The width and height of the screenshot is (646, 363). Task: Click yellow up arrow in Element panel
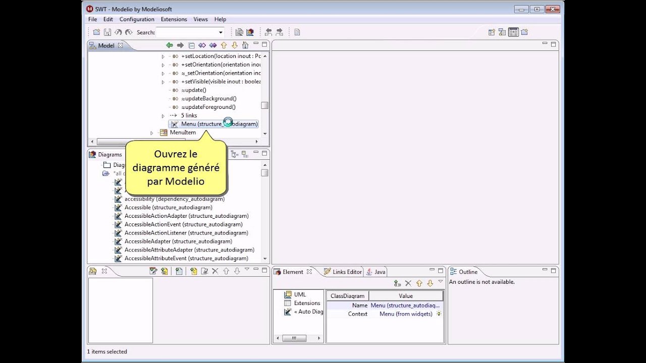click(419, 283)
